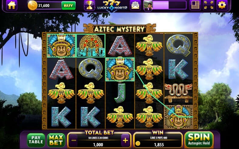Click the green BUY coins button

click(68, 5)
